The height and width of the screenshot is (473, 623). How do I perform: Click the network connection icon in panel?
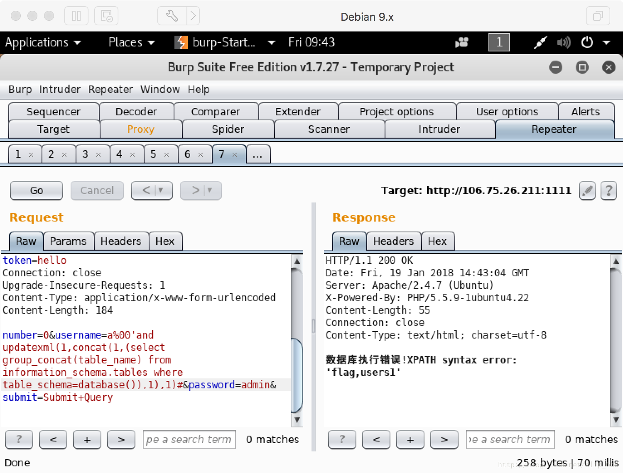[x=540, y=42]
